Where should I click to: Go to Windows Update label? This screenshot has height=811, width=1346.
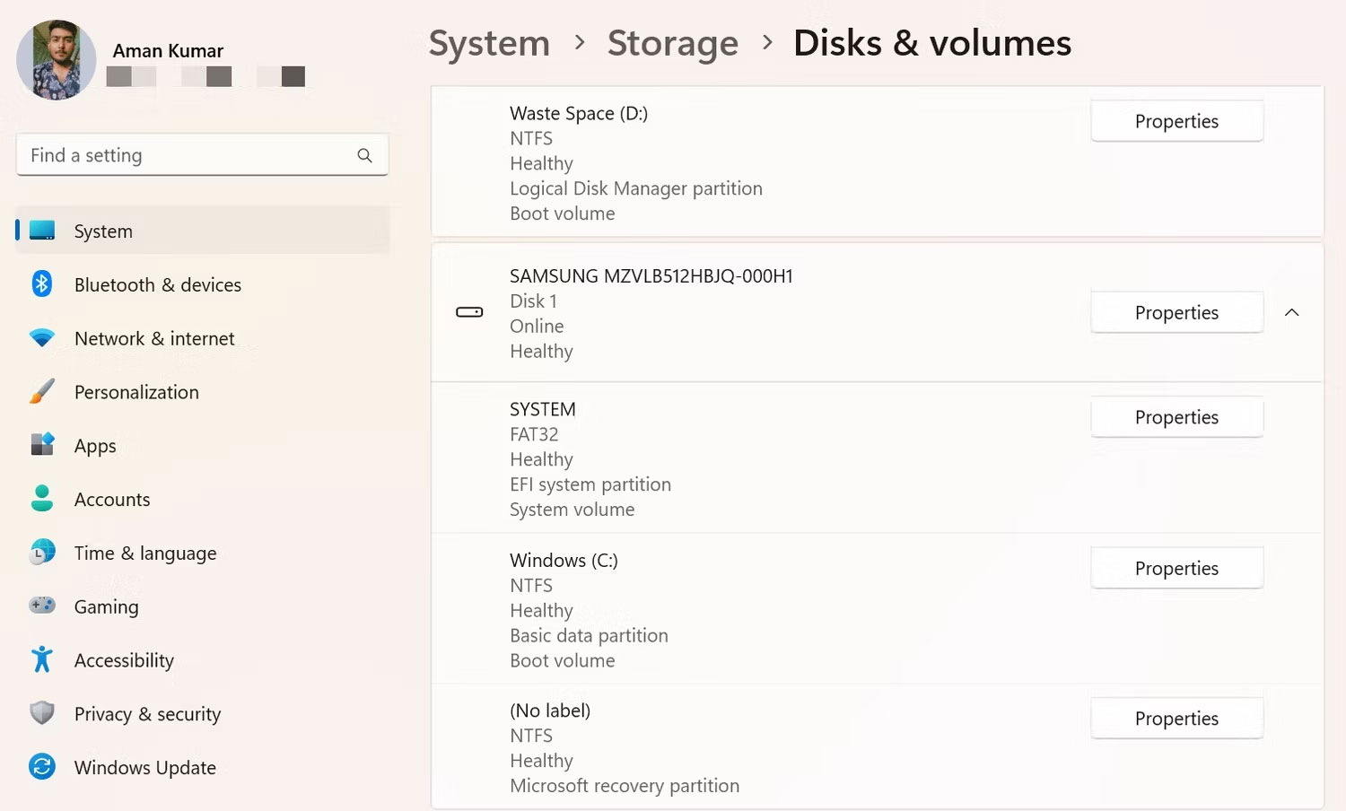click(x=145, y=768)
